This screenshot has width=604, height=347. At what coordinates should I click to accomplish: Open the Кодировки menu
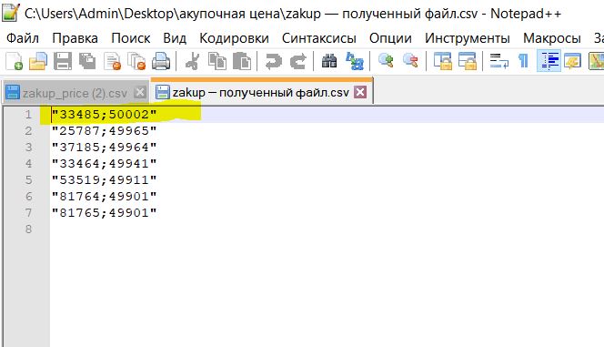[x=234, y=38]
